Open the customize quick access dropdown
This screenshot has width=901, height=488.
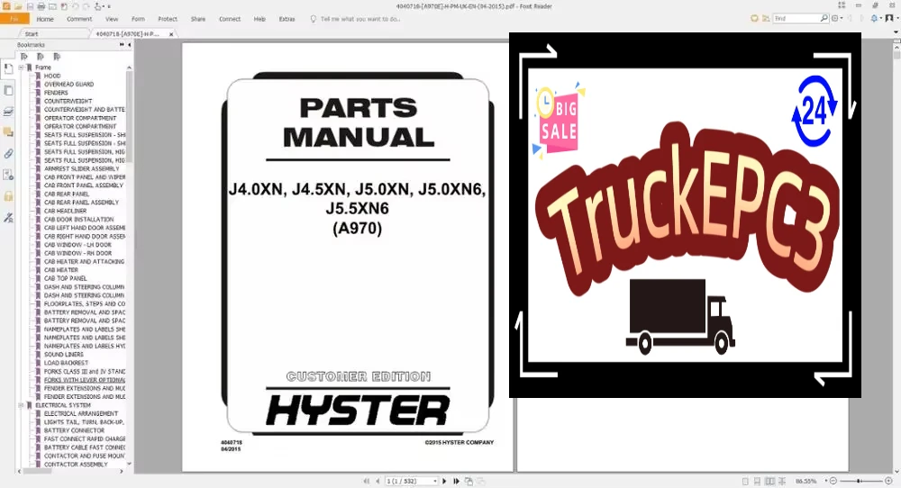click(x=109, y=6)
